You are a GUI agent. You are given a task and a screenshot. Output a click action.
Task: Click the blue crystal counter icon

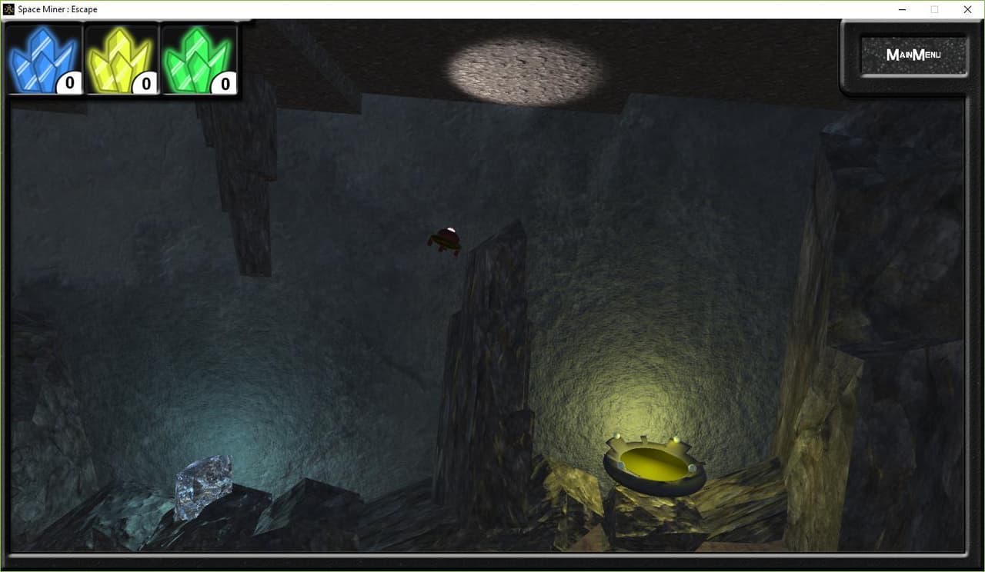44,60
